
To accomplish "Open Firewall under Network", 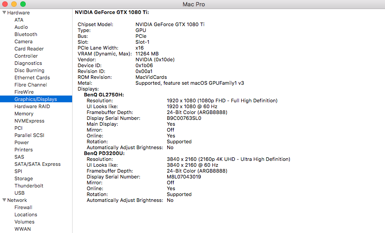I will click(23, 207).
